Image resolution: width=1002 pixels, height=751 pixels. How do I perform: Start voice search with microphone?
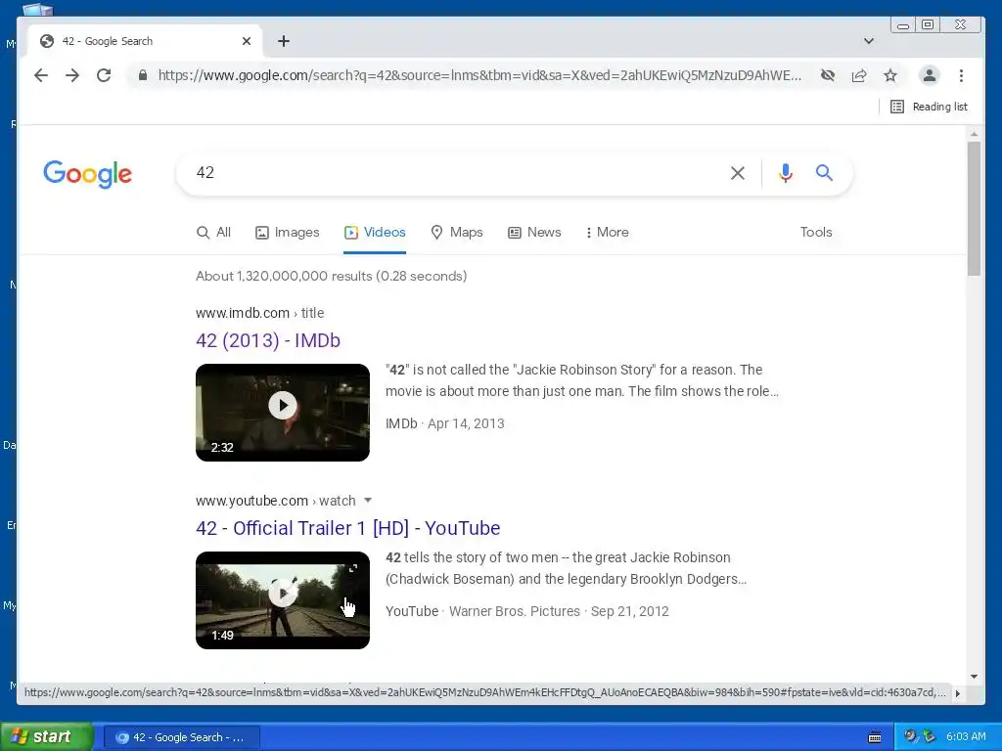[x=786, y=173]
